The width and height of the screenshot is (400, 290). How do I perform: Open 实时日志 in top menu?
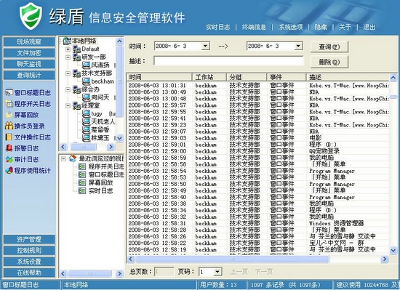pyautogui.click(x=218, y=27)
